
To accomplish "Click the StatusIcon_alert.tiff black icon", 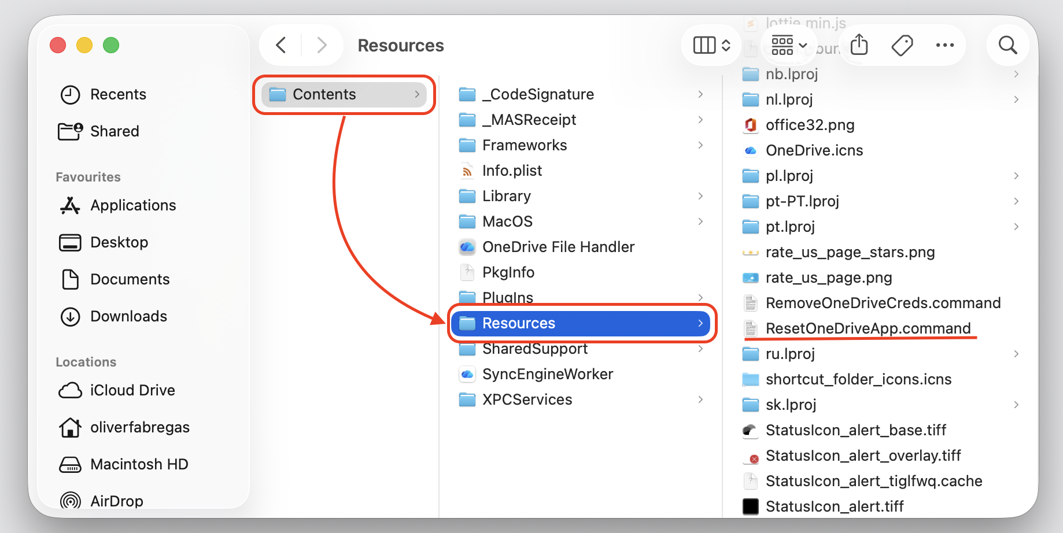I will [751, 506].
